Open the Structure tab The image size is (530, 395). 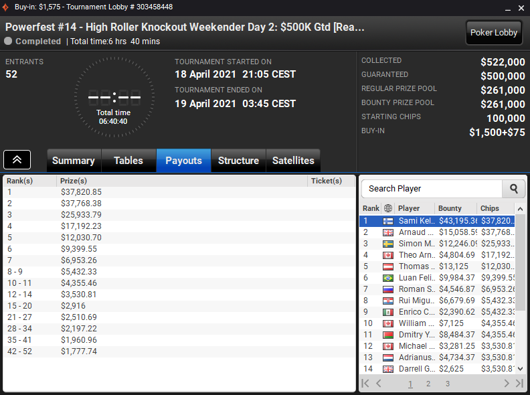[238, 160]
